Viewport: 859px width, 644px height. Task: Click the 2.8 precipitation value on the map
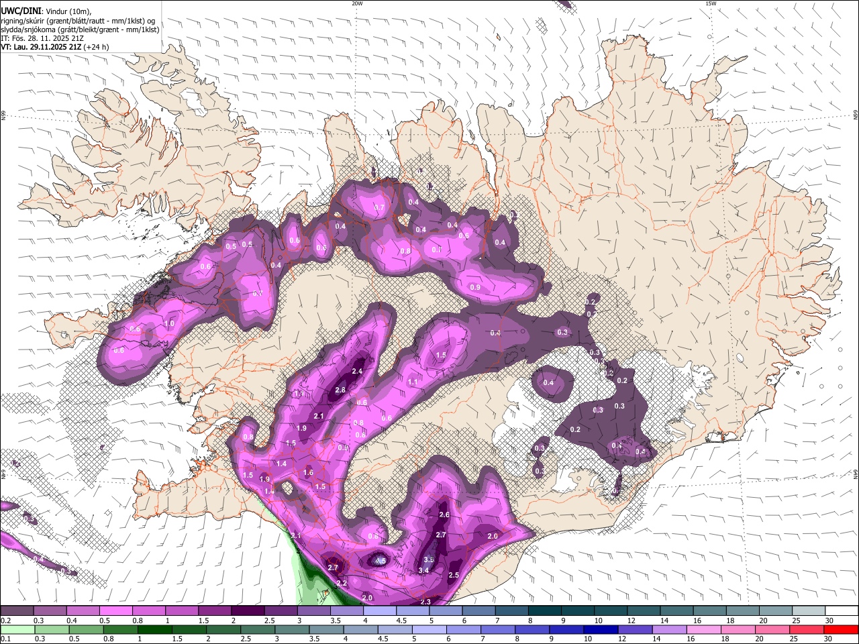click(340, 390)
